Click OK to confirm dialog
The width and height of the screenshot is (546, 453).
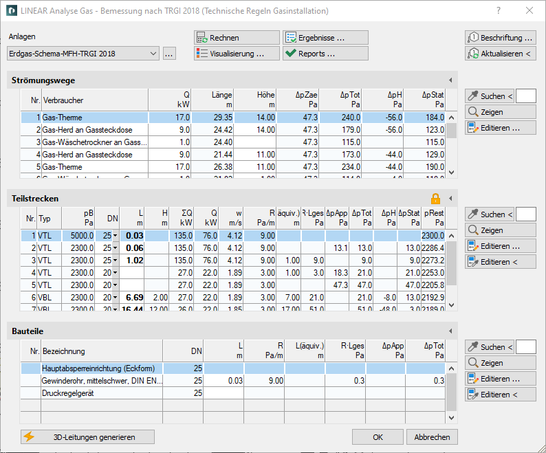(378, 437)
